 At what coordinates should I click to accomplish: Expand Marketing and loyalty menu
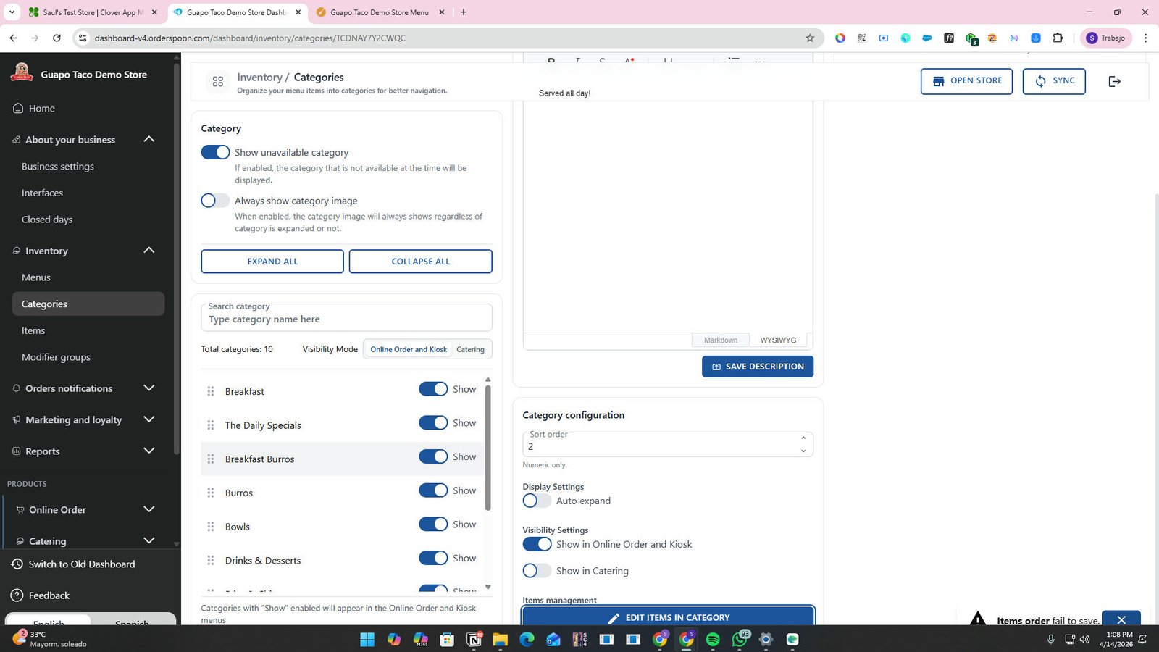click(149, 419)
